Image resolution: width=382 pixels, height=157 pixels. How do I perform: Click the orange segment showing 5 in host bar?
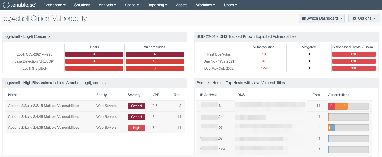pos(341,106)
